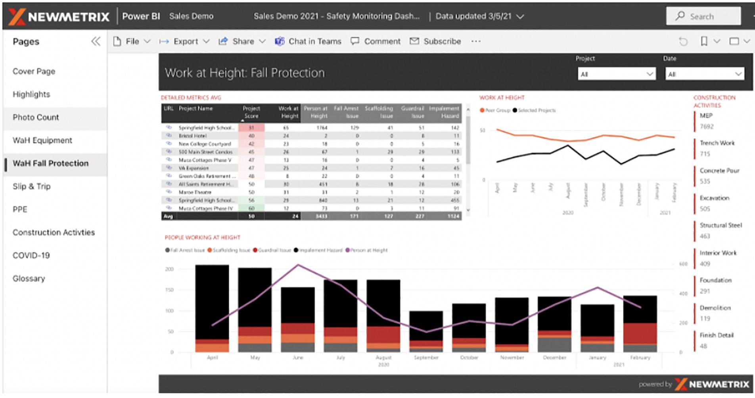Click the Comment speech bubble icon

tap(355, 41)
